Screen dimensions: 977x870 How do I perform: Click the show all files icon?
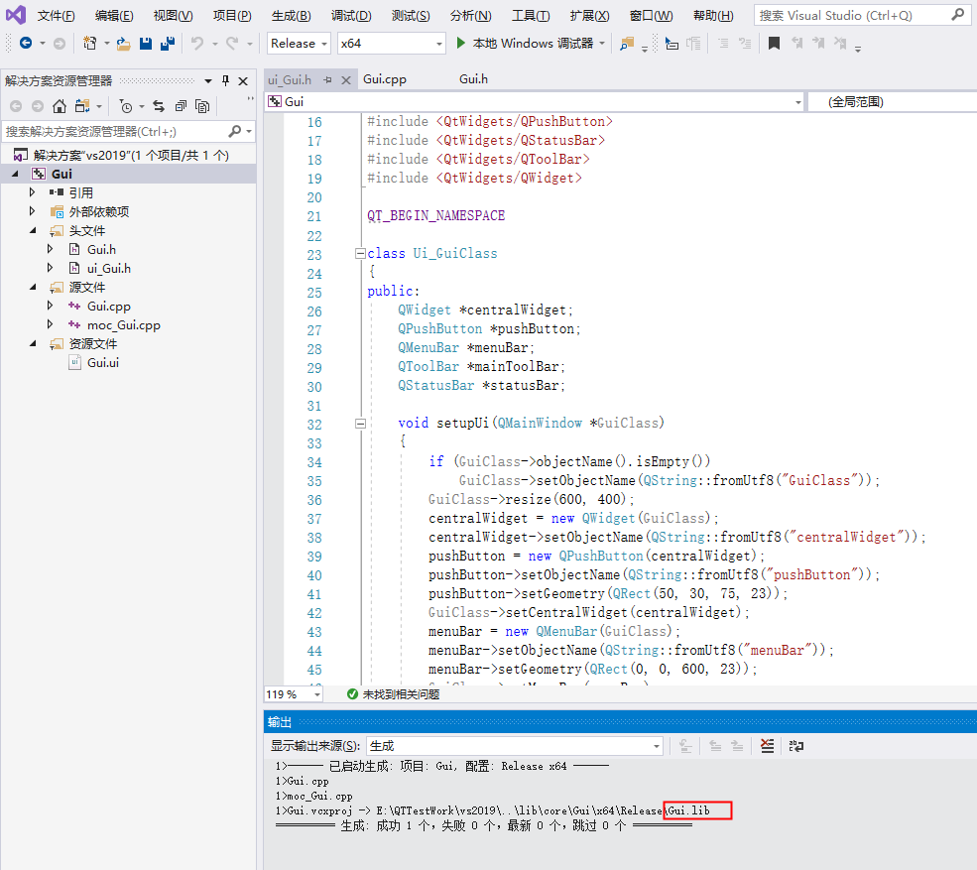[x=202, y=106]
